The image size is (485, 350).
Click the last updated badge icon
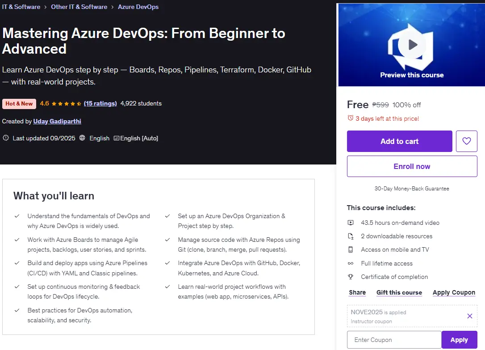6,138
